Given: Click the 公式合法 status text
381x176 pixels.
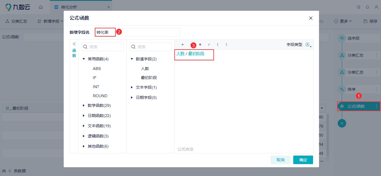Looking at the screenshot, I should [x=185, y=149].
